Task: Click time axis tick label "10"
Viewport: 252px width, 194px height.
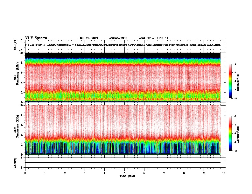Action: 224,173
